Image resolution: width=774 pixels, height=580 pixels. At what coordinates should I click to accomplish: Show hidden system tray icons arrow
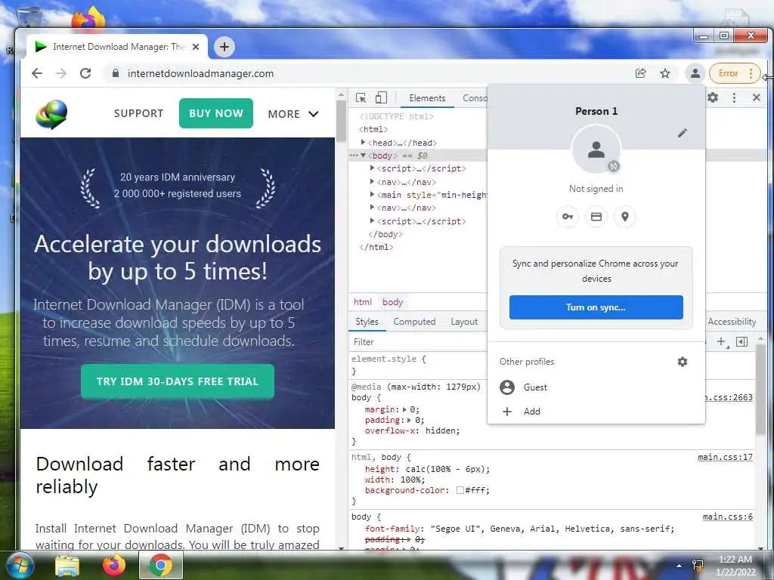[x=680, y=566]
